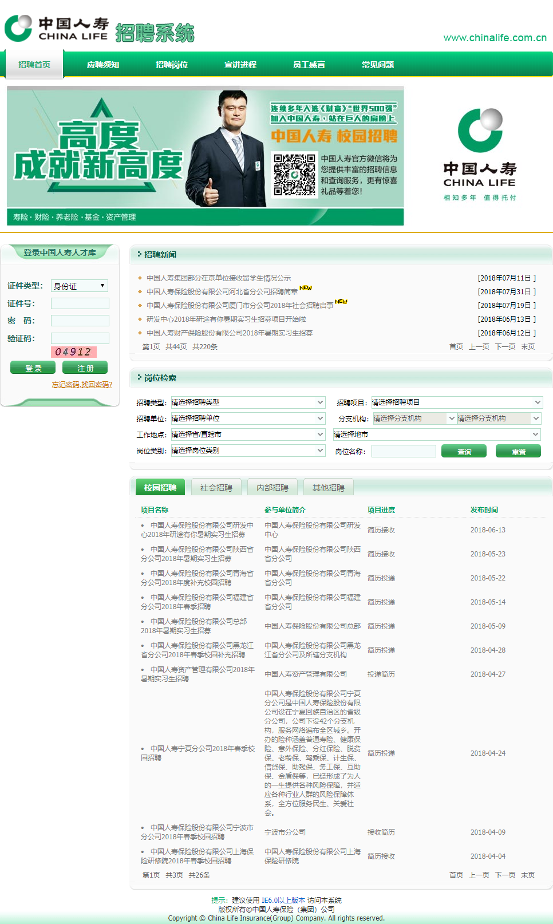
Task: Open news 研发中心2018年研途有你暑期实习生招募项目开始啦
Action: pyautogui.click(x=226, y=319)
